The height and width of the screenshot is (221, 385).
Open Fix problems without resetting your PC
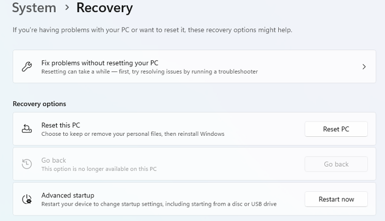(x=100, y=63)
